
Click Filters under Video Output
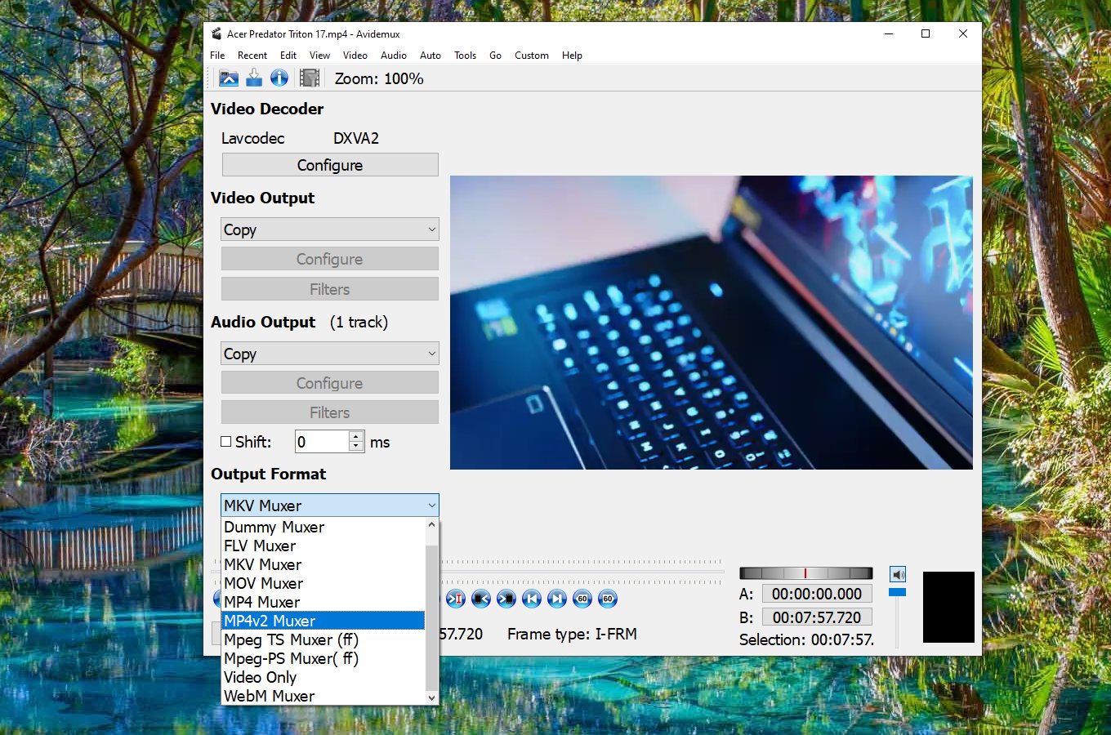[x=330, y=289]
